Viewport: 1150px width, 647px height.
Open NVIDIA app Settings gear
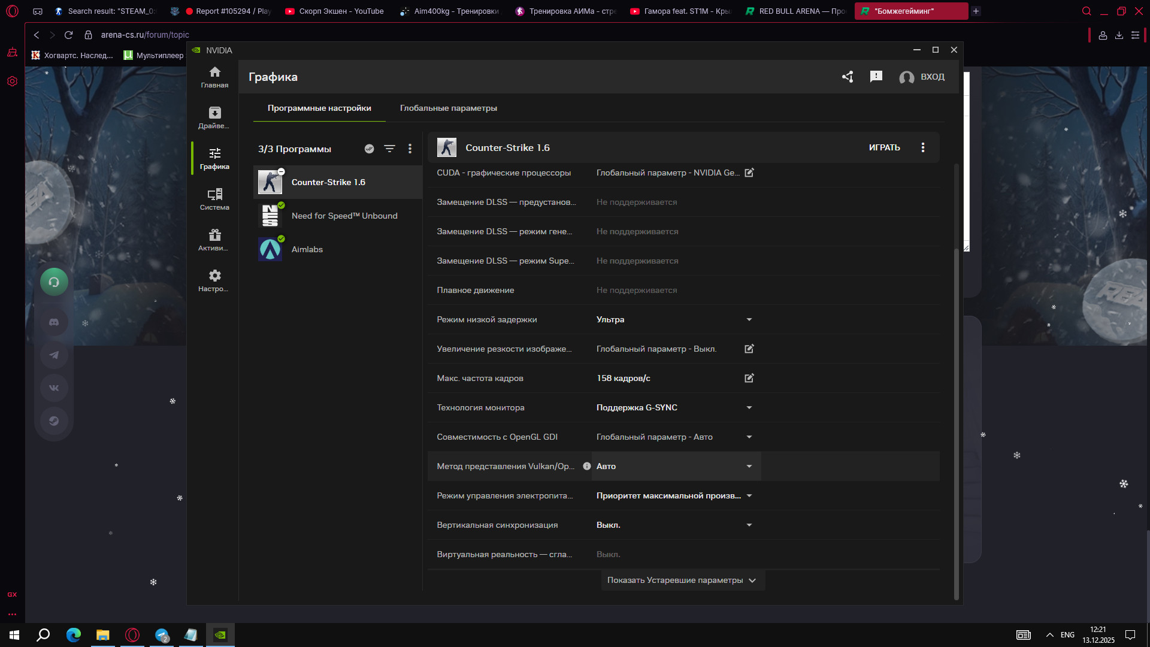[214, 280]
